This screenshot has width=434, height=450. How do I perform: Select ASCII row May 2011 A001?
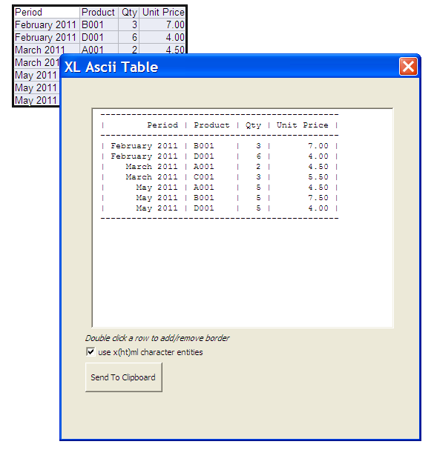220,187
